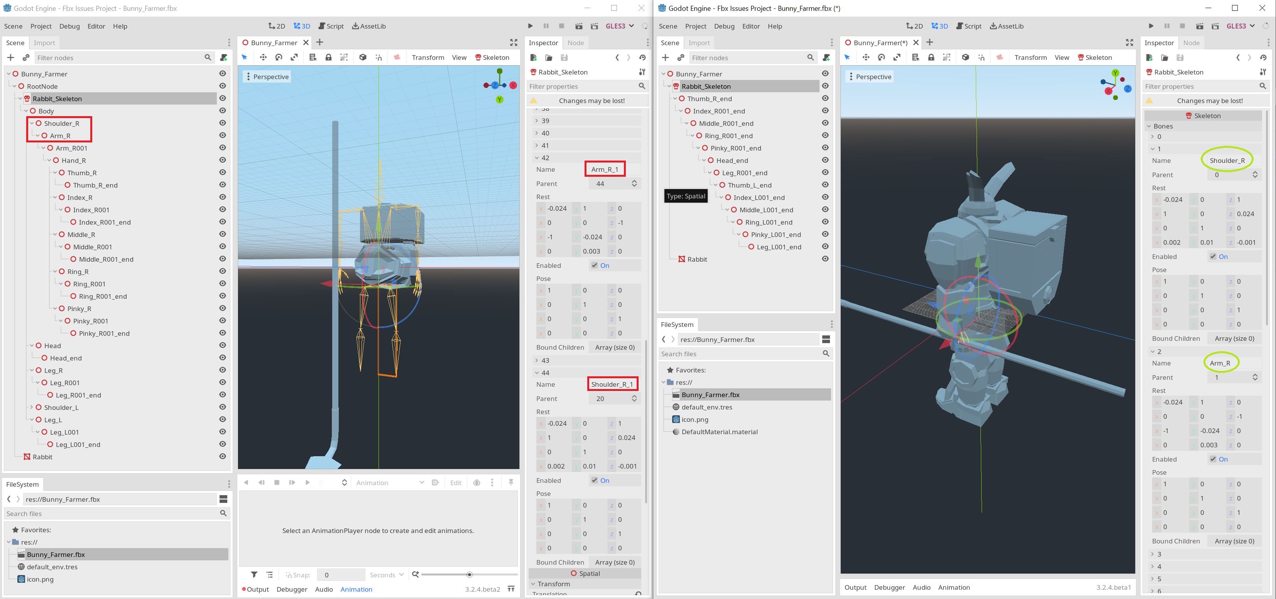This screenshot has width=1276, height=599.
Task: Open the Project menu in left window
Action: [41, 26]
